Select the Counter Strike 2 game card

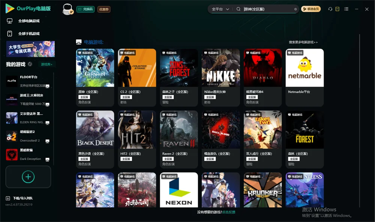pos(137,78)
